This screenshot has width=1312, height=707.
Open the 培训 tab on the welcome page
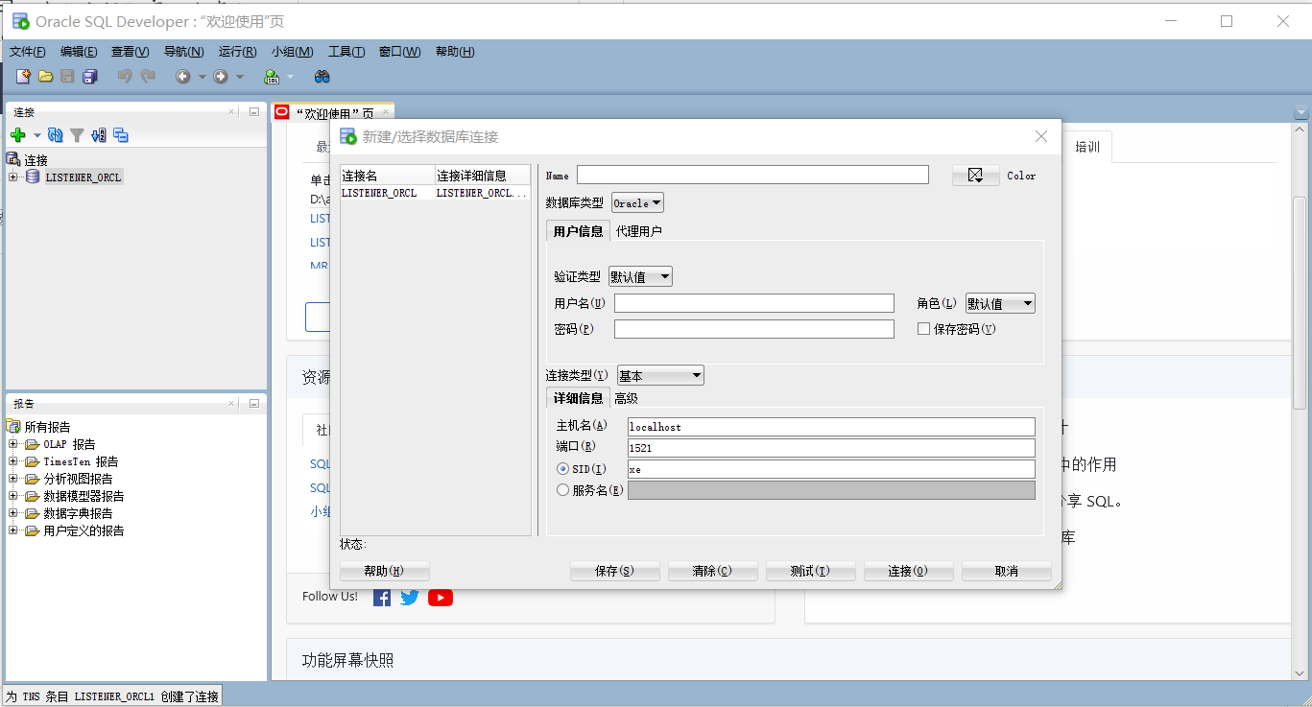point(1087,147)
